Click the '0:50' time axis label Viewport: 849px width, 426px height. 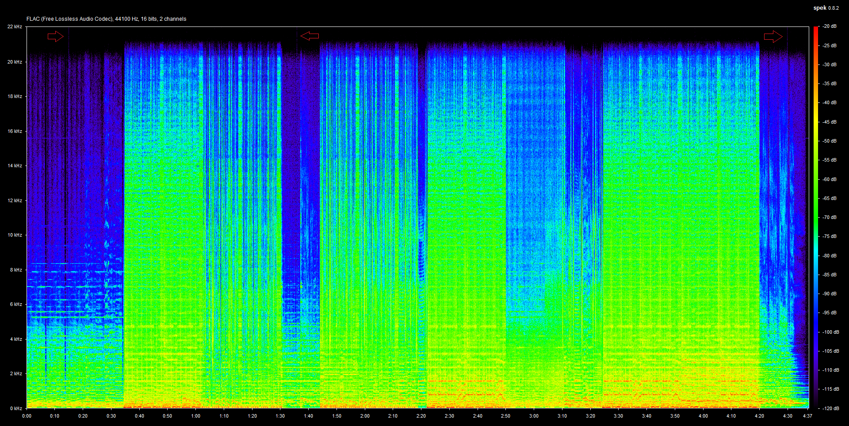tap(168, 416)
